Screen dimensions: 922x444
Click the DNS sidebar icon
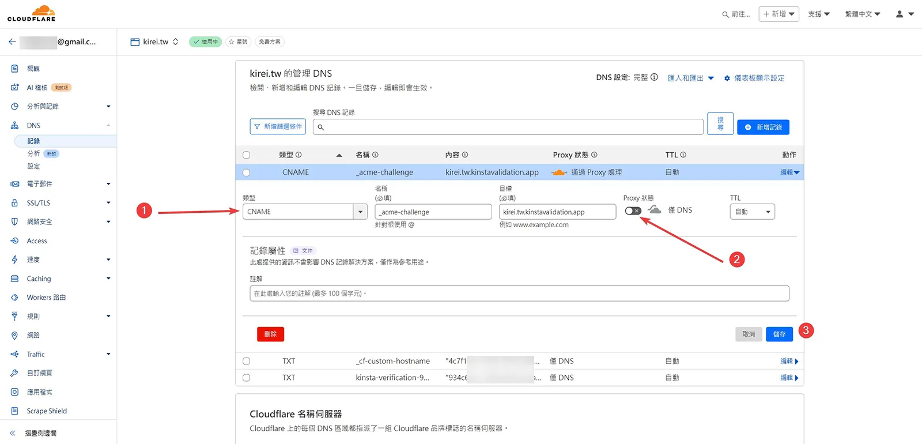pos(14,125)
